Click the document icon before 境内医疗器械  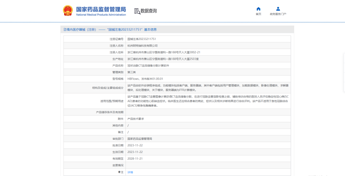pyautogui.click(x=65, y=29)
